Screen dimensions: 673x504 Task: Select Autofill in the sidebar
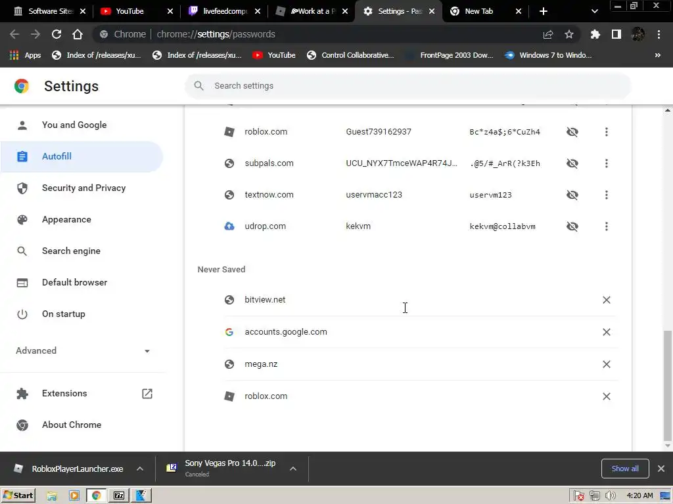click(x=81, y=156)
